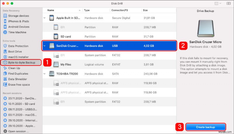Select the SanDisk Cruzer hardware disk row
This screenshot has height=134, width=234.
point(109,46)
